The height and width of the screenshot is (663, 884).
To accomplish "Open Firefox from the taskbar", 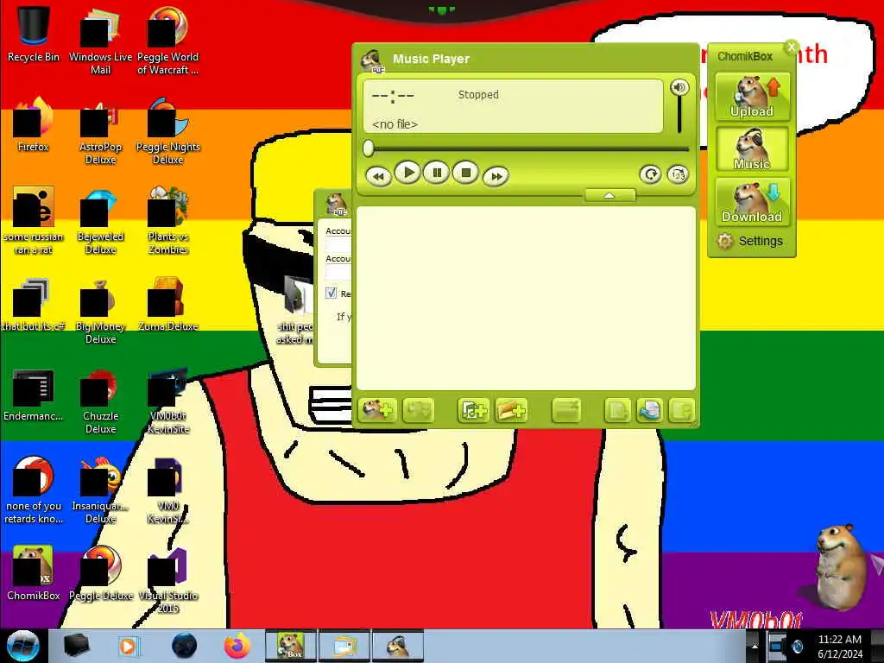I will coord(237,646).
